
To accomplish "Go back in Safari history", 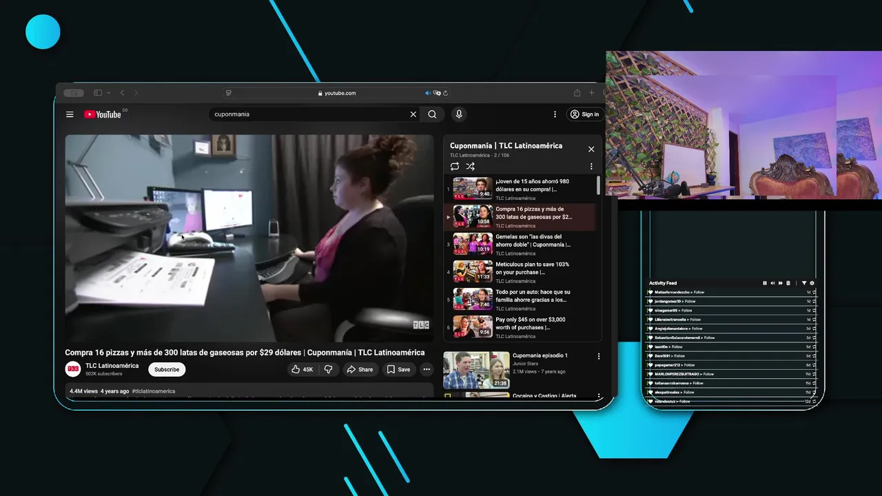I will [122, 93].
